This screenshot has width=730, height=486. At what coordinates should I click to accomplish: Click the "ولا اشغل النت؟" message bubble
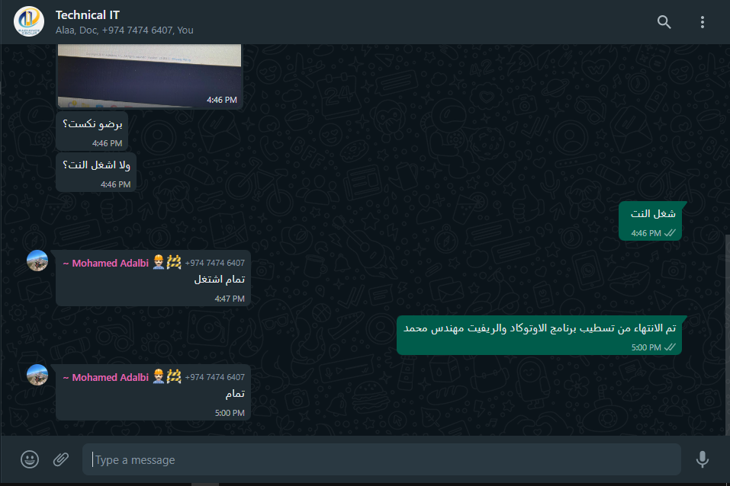click(96, 172)
